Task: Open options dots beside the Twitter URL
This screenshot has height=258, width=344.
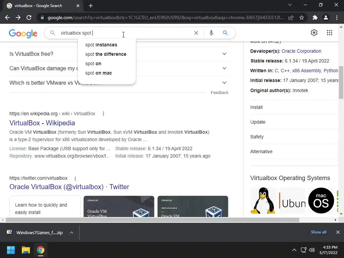Action: [x=75, y=178]
